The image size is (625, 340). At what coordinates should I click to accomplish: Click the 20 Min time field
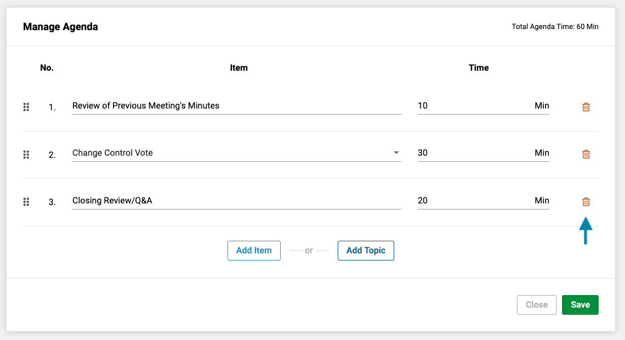(483, 201)
